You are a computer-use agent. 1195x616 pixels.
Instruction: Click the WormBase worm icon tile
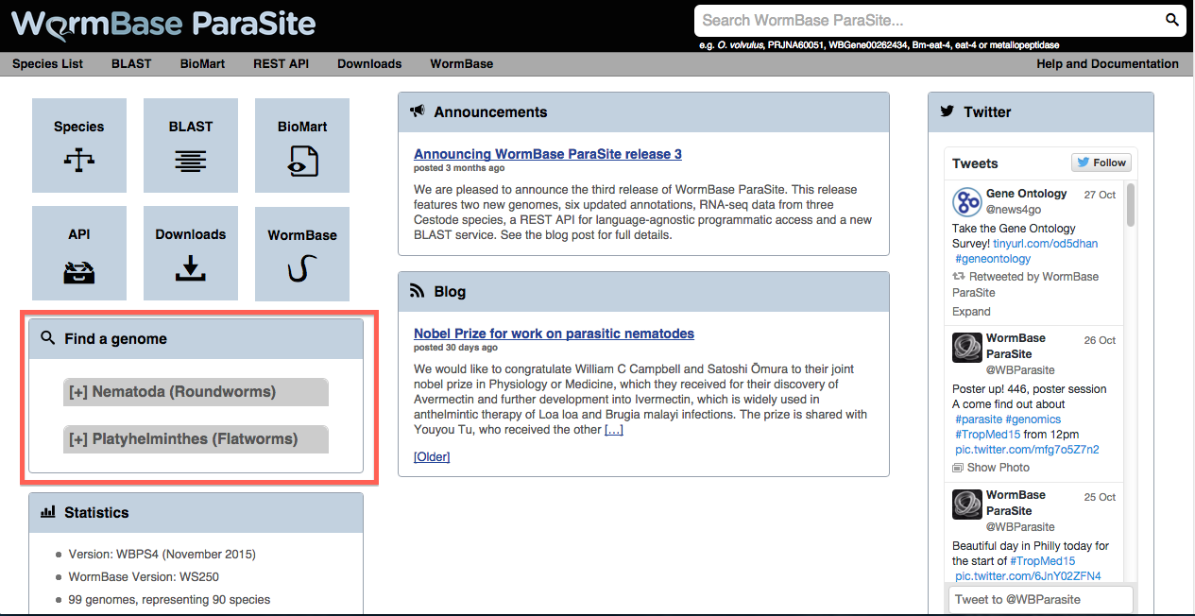(x=302, y=254)
